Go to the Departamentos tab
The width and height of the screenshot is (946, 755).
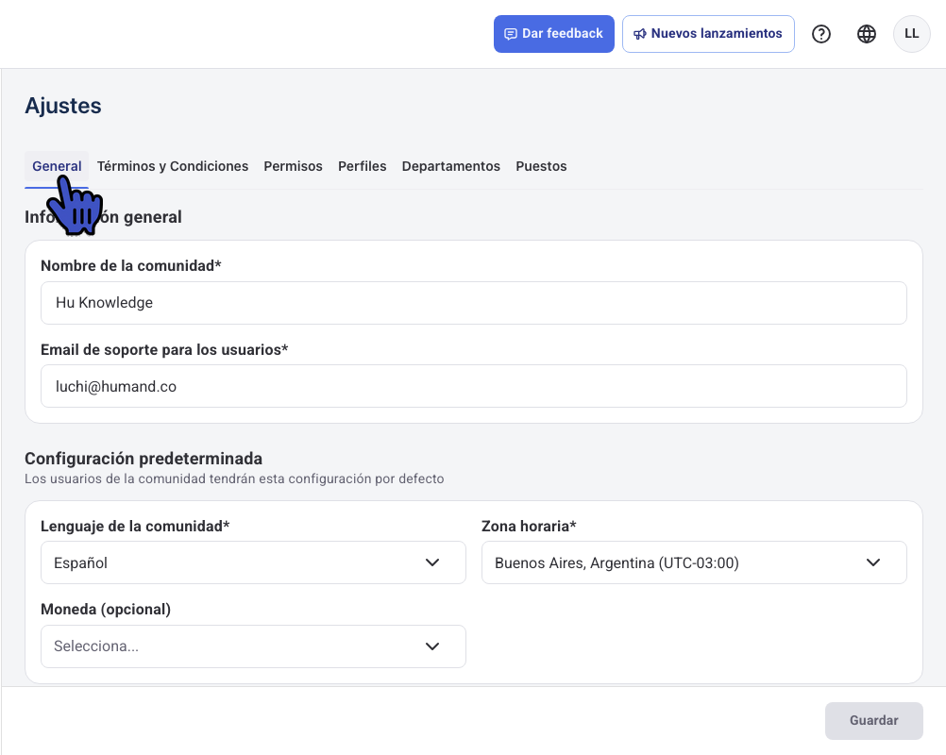[x=450, y=166]
